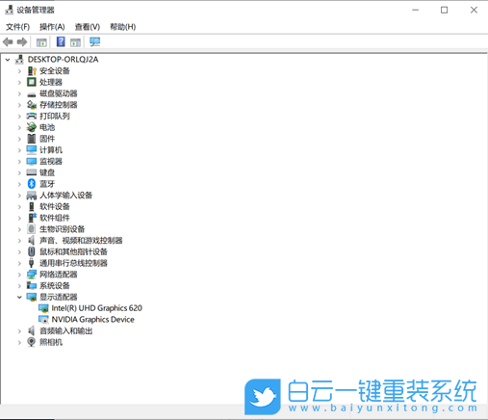Click the back arrow toolbar icon
Viewport: 488px width, 420px height.
[x=8, y=42]
